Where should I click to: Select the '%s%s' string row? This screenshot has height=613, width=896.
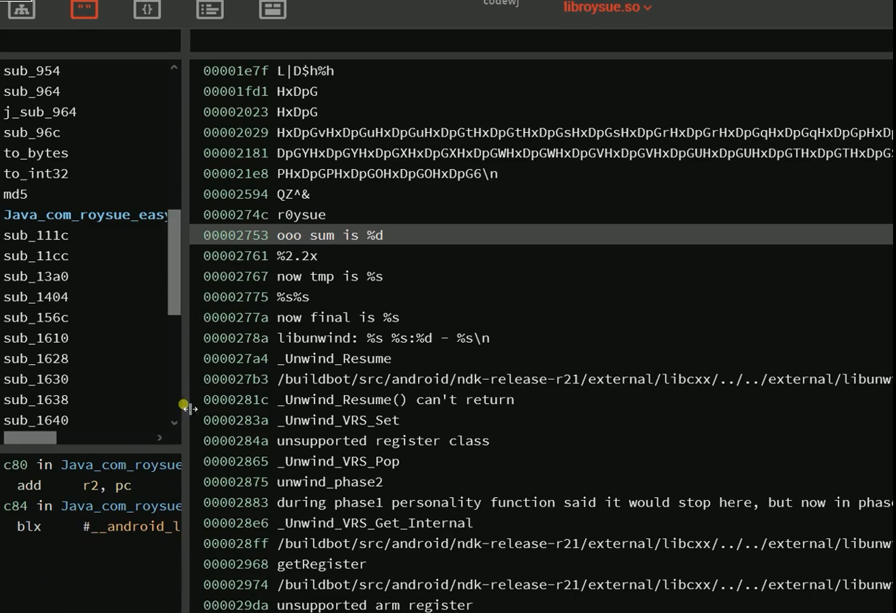(541, 297)
